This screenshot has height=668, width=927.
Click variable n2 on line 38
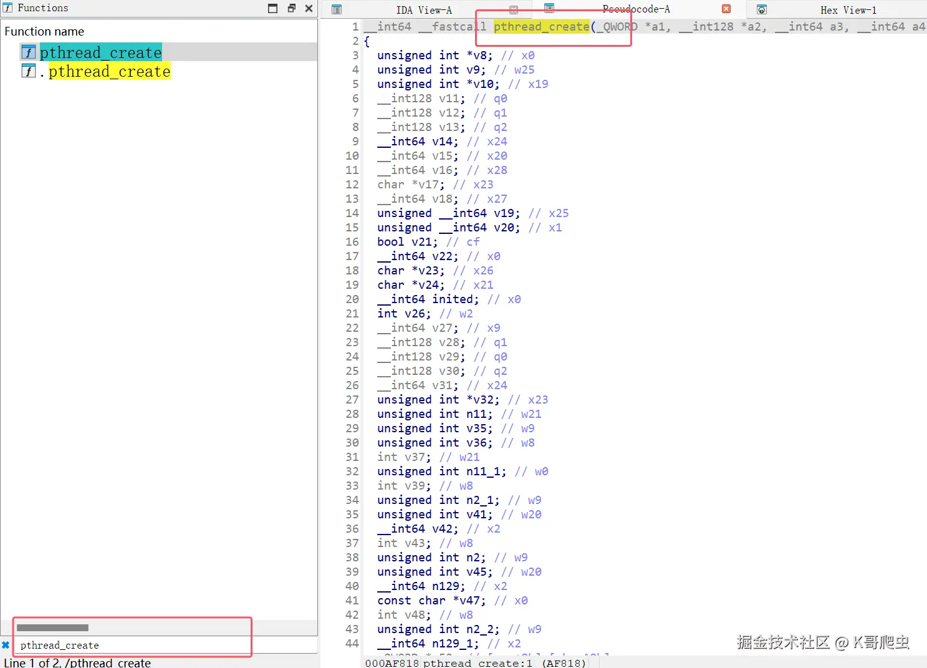point(473,558)
